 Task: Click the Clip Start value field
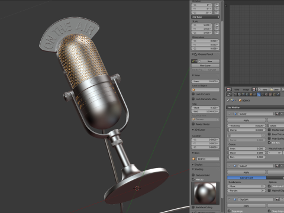[205, 108]
